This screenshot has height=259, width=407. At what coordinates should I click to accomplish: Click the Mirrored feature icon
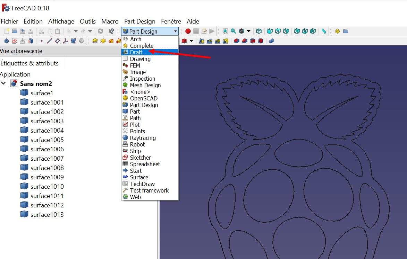coord(202,41)
